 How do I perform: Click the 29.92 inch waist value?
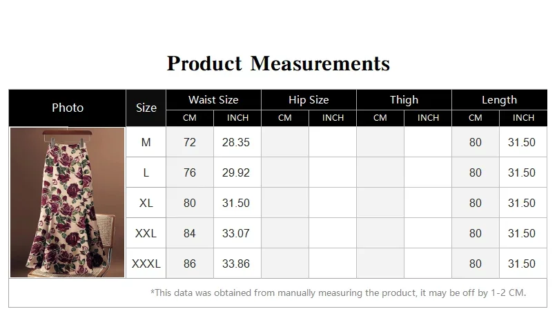coord(236,172)
